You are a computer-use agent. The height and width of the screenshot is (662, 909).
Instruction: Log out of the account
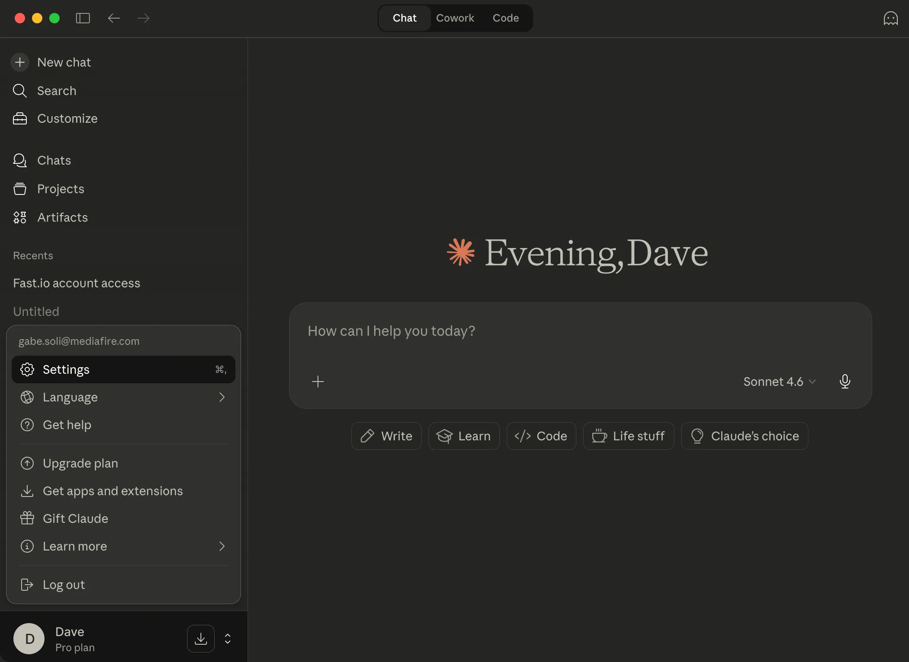pyautogui.click(x=64, y=585)
